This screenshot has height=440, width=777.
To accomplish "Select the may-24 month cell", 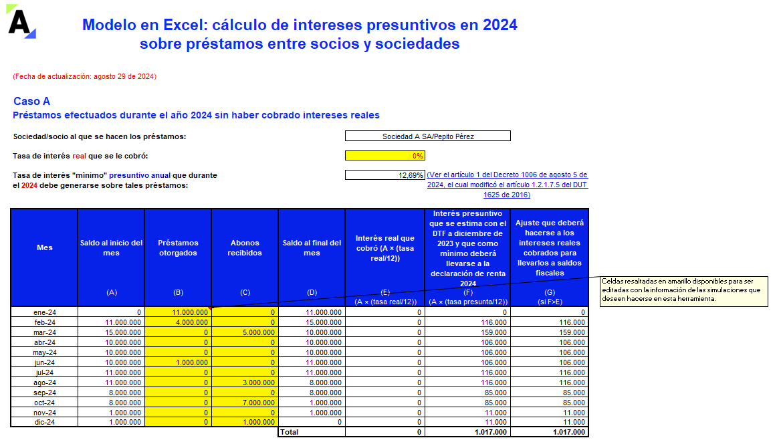I will 45,352.
